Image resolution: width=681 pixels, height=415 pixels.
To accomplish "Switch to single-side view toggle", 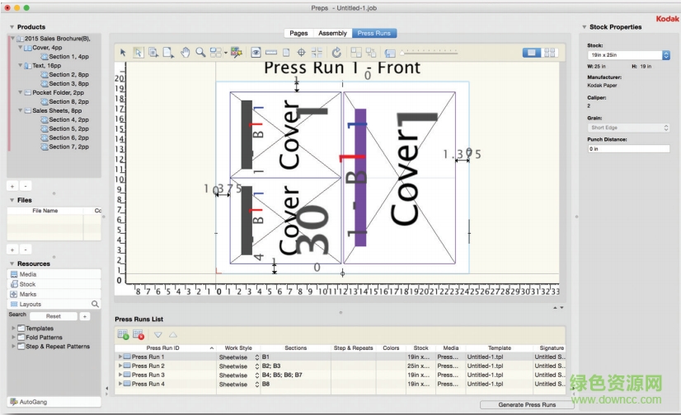I will pos(532,52).
